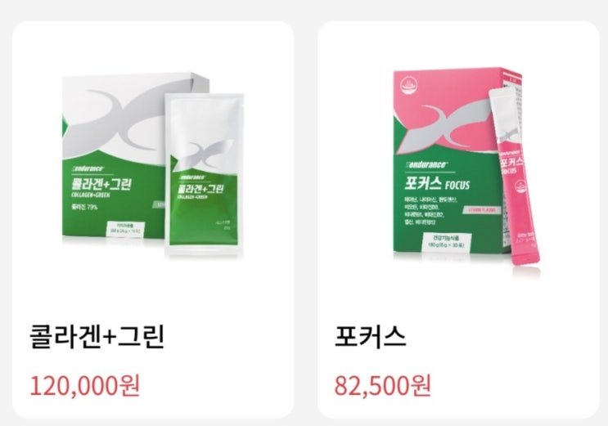This screenshot has width=608, height=426.
Task: Select the 82,500원 price text
Action: tap(383, 385)
